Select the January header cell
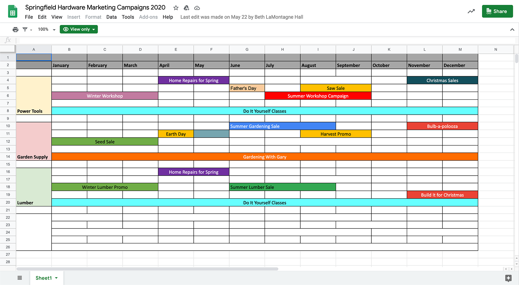 69,65
